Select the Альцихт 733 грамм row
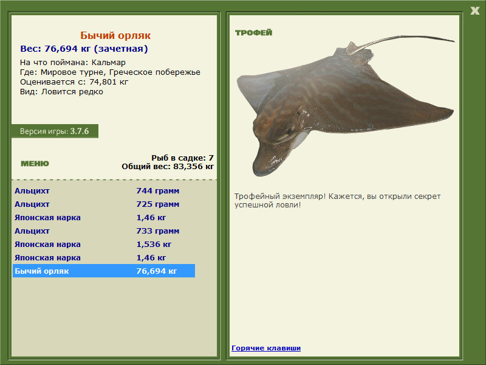Viewport: 486px width, 365px height. (x=103, y=231)
